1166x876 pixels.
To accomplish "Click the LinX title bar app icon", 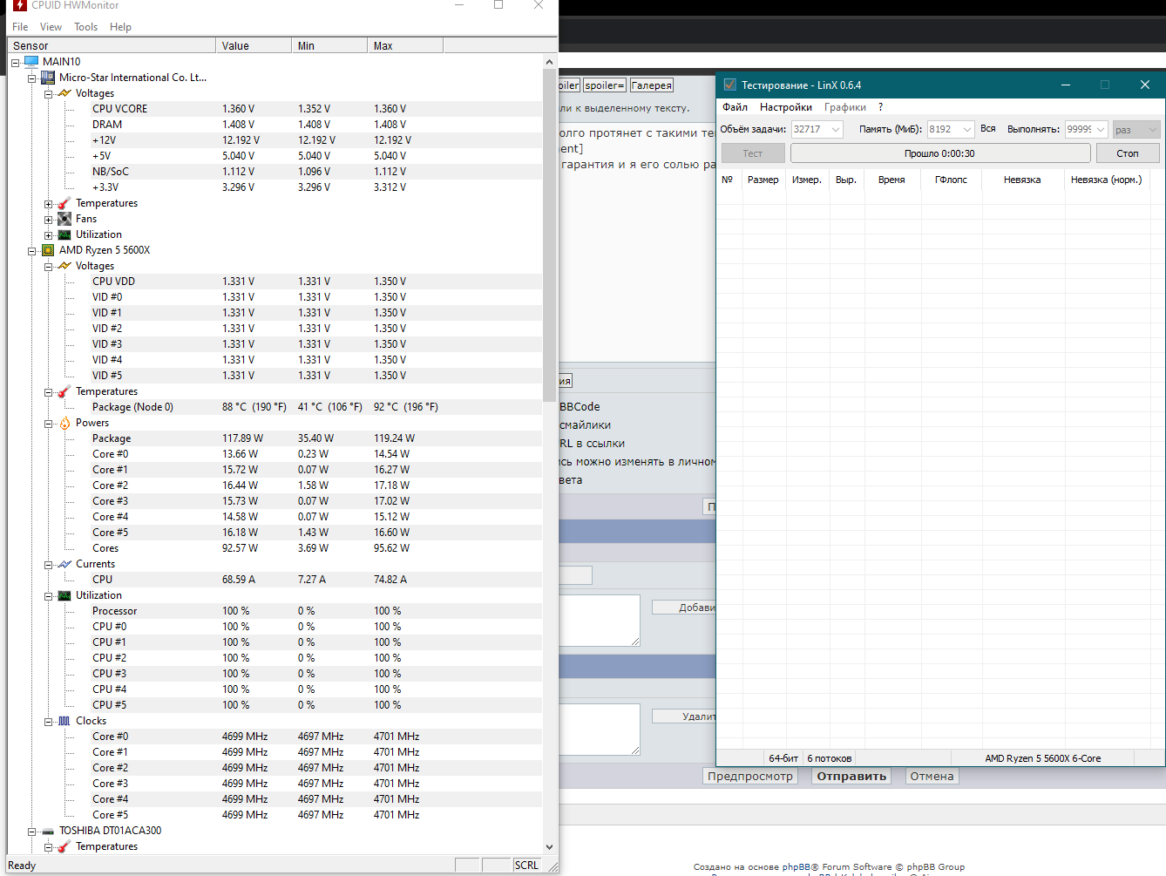I will [x=730, y=85].
